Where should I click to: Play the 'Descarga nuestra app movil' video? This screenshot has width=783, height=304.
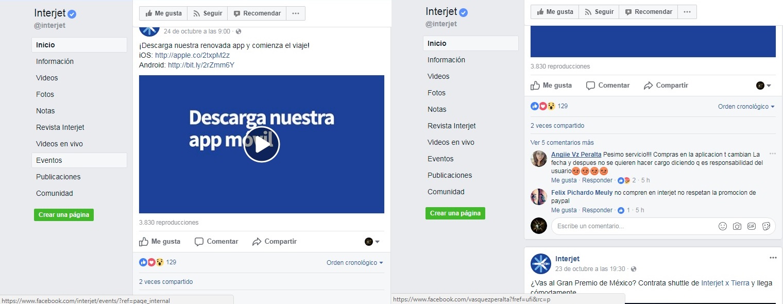(262, 144)
